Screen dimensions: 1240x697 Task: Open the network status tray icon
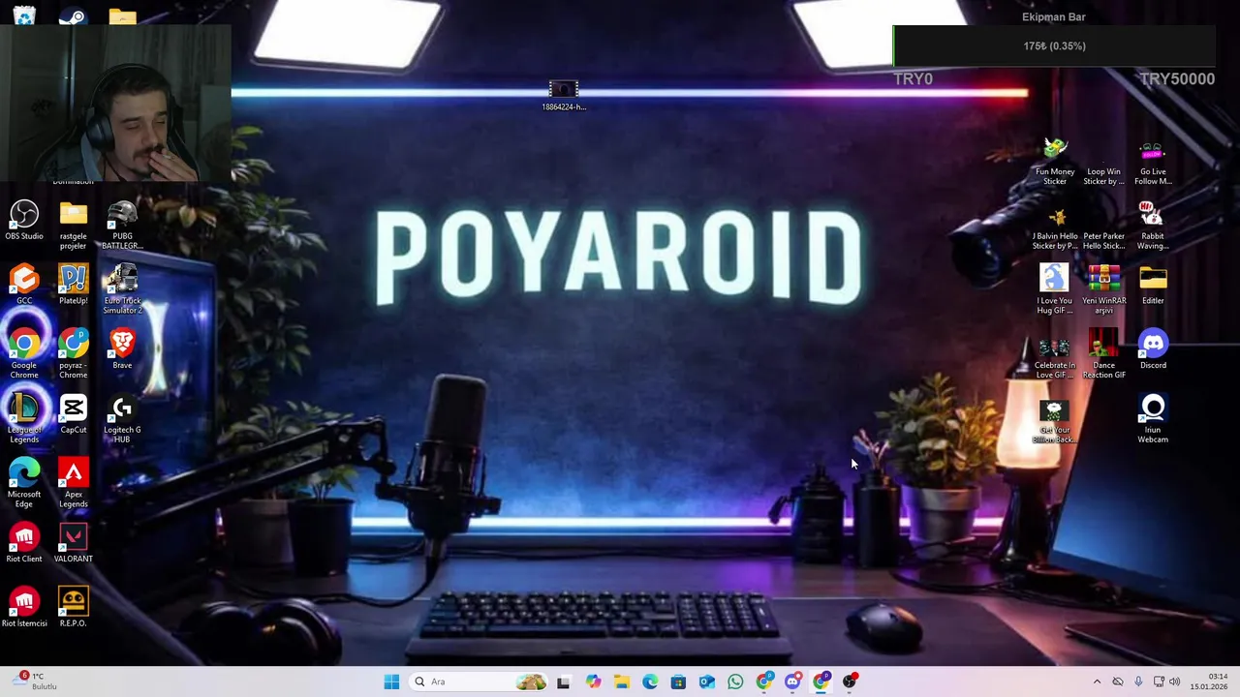pos(1159,682)
